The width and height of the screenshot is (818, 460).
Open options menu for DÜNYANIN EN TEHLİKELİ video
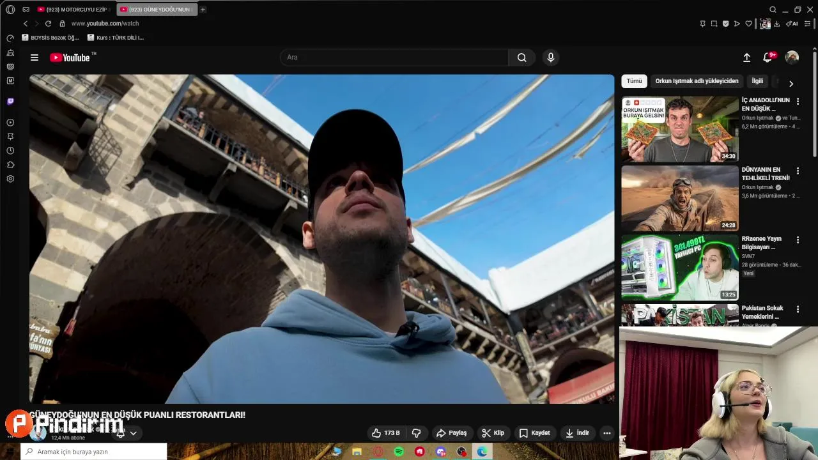[798, 171]
